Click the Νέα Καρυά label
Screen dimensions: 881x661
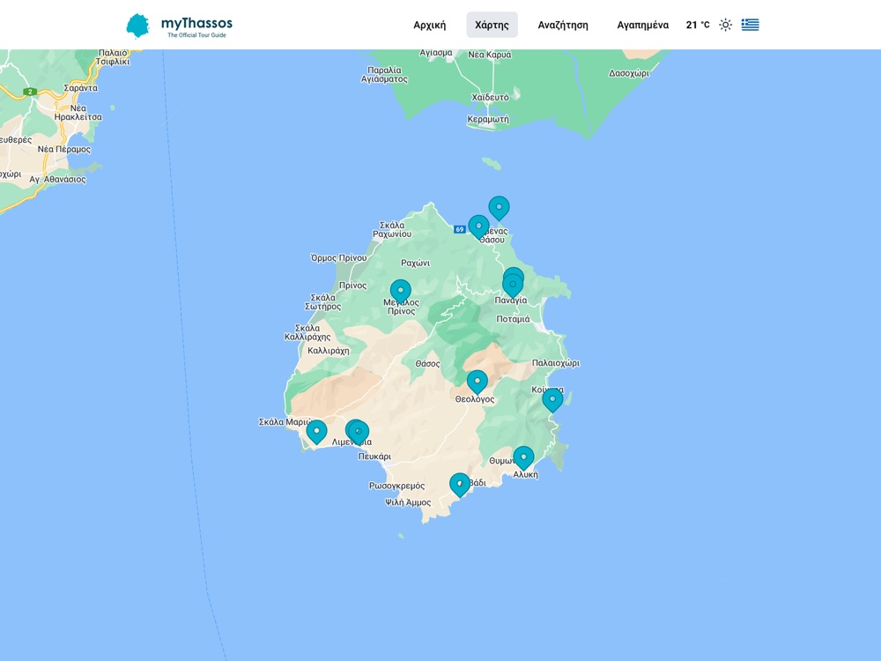489,55
